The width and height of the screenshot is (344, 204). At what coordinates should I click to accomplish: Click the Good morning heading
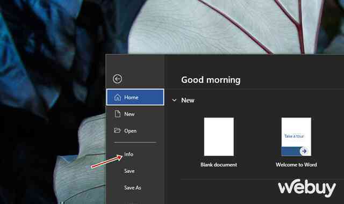coord(211,80)
